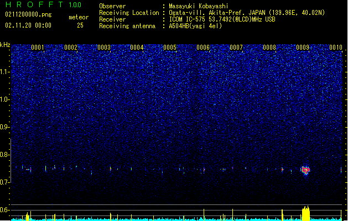The image size is (348, 221).
Task: Click the Receiving antenna label
Action: coord(127,26)
